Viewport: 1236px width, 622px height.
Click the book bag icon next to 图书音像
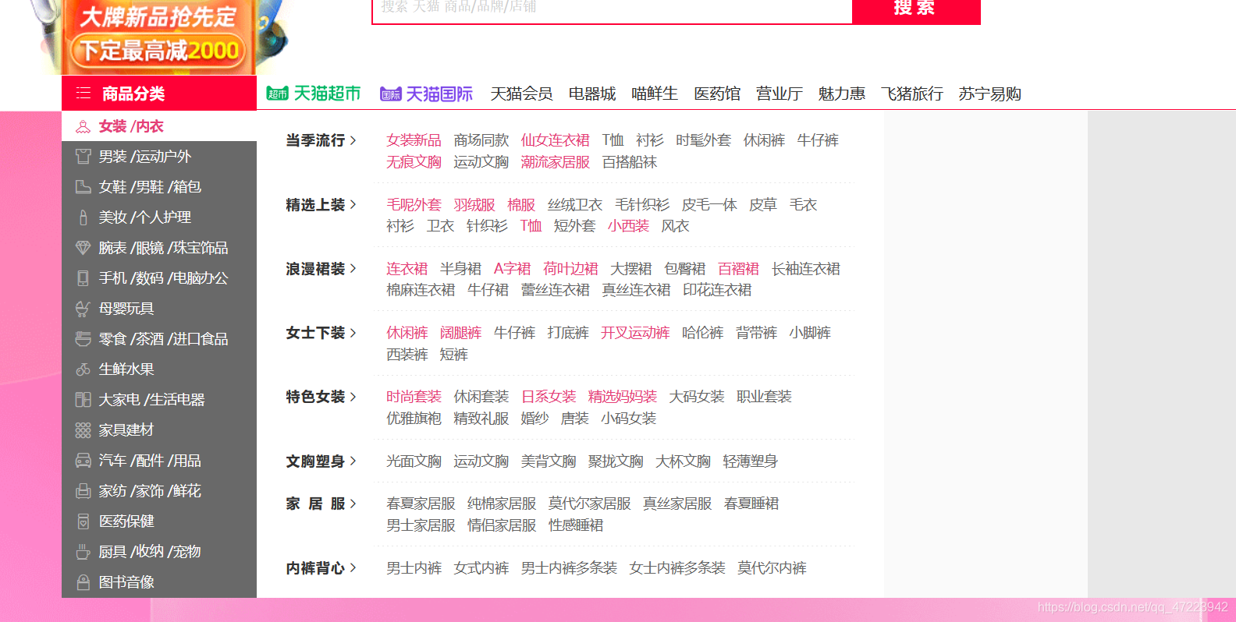(83, 582)
